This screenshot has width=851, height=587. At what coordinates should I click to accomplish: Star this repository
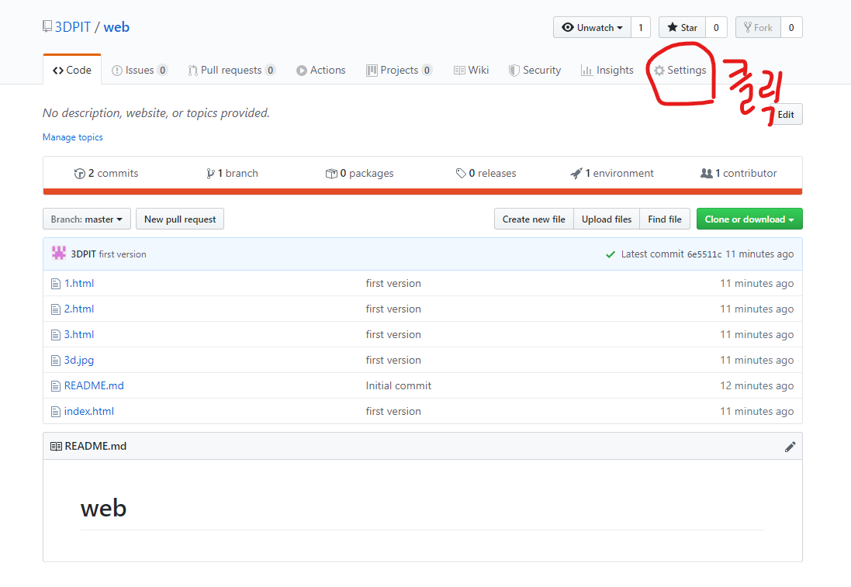point(682,27)
